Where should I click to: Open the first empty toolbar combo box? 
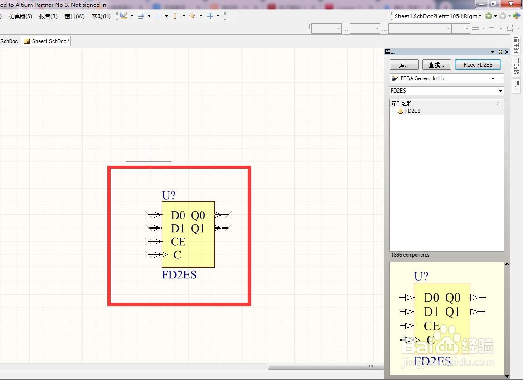pyautogui.click(x=327, y=29)
